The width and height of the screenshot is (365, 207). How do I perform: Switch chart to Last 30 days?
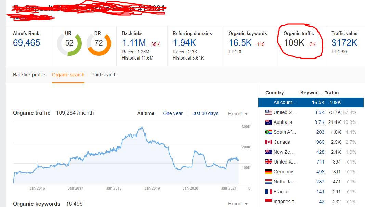click(x=205, y=113)
